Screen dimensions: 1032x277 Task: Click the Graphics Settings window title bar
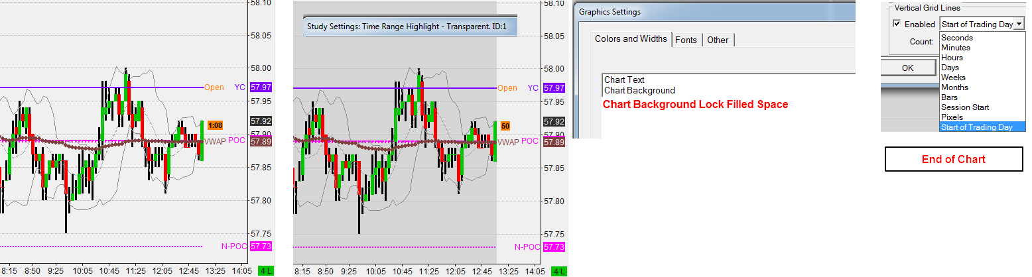(x=715, y=12)
